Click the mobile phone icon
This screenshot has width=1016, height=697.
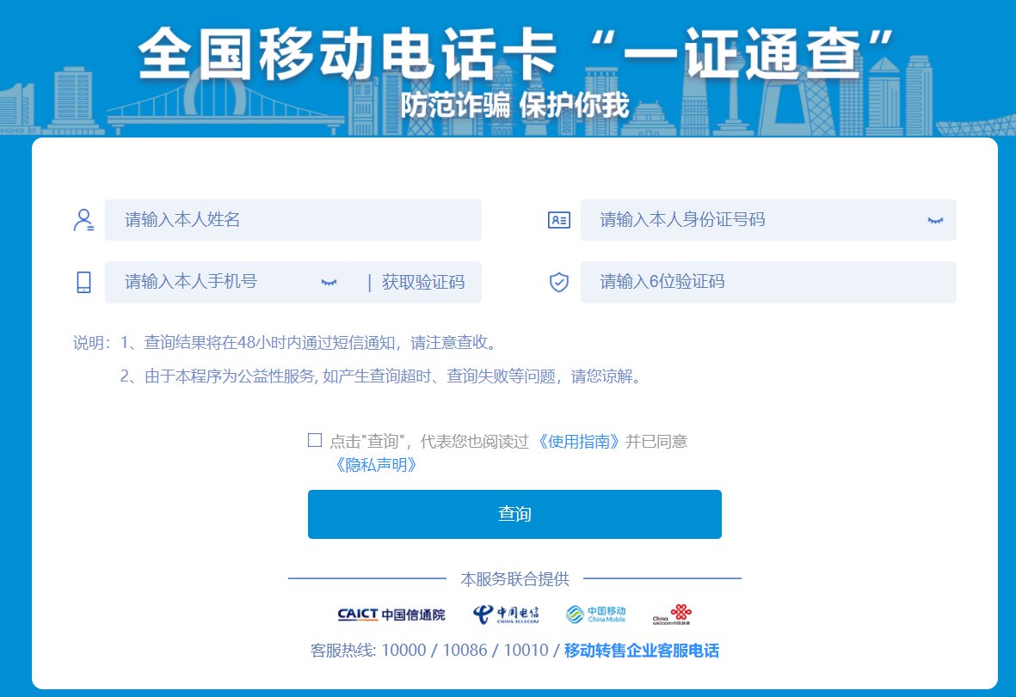(x=83, y=282)
